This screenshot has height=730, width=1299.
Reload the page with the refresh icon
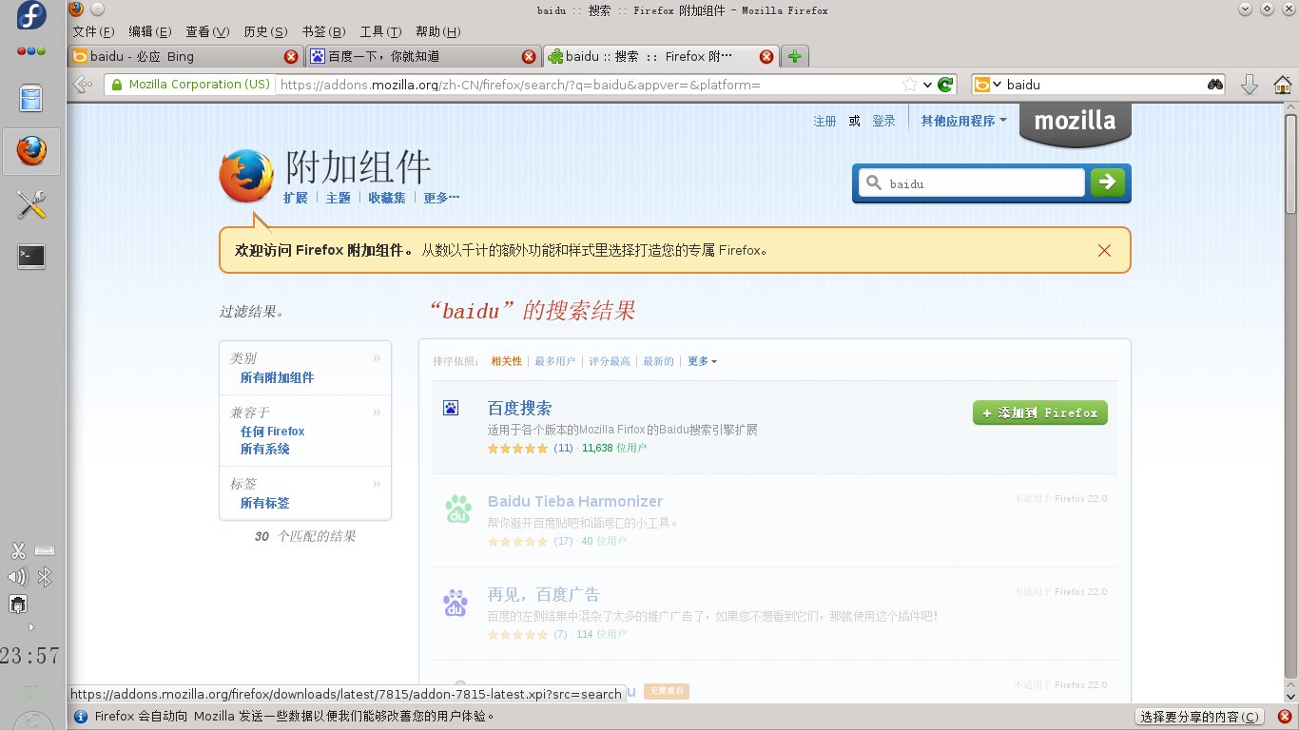[945, 85]
